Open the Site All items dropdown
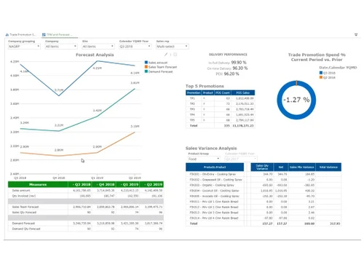The height and width of the screenshot is (273, 364). click(98, 47)
